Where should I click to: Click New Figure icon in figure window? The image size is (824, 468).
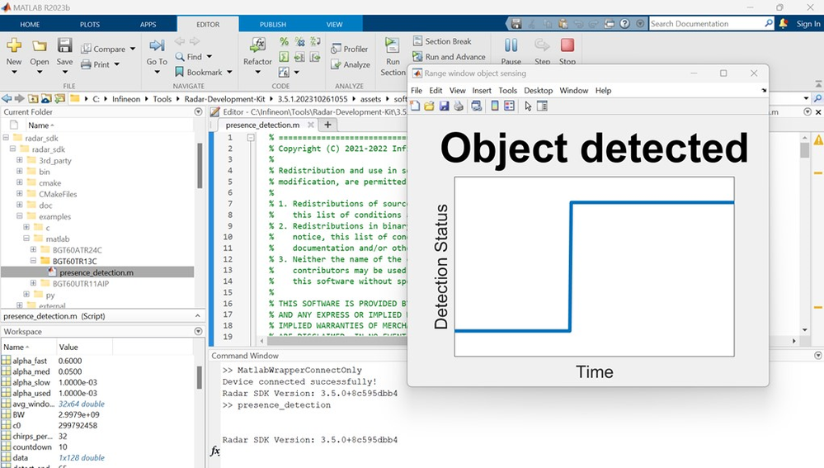(x=415, y=106)
